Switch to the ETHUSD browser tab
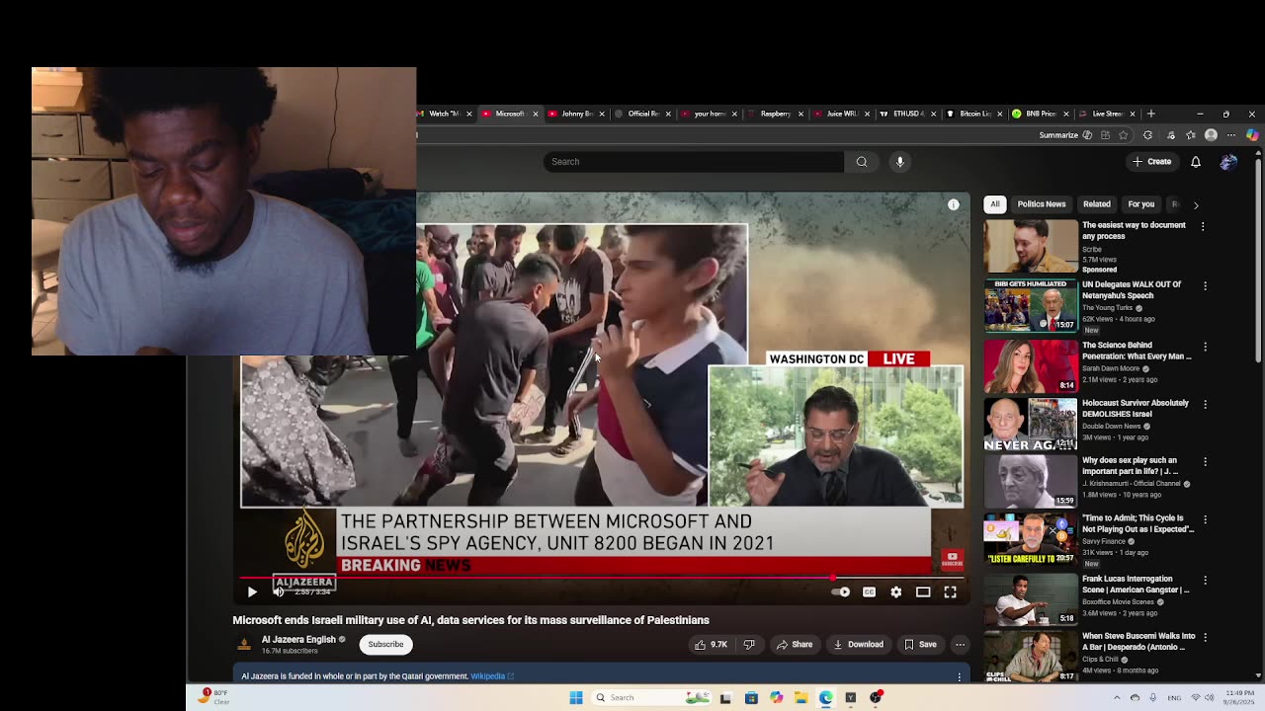1265x711 pixels. 906,114
